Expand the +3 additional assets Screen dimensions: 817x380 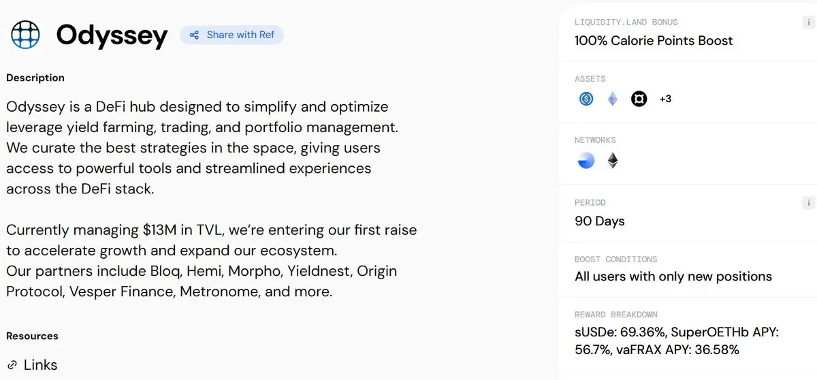[665, 99]
